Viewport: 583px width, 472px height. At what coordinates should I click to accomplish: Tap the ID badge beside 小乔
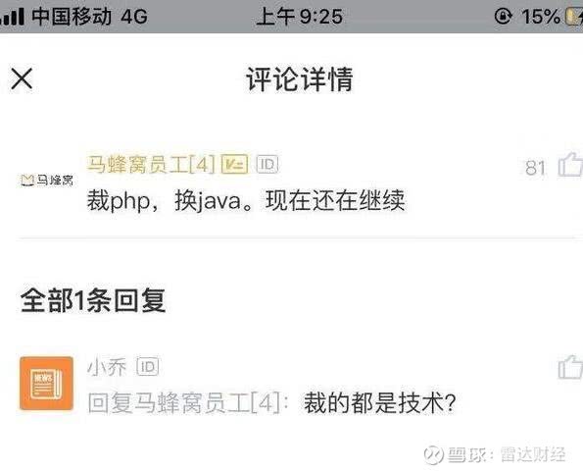click(x=148, y=367)
